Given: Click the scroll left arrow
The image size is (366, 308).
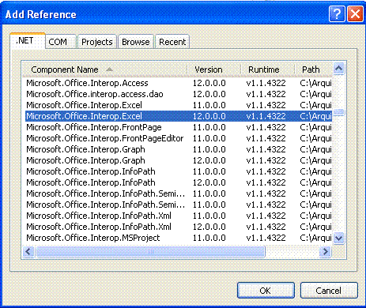Looking at the screenshot, I should click(28, 251).
